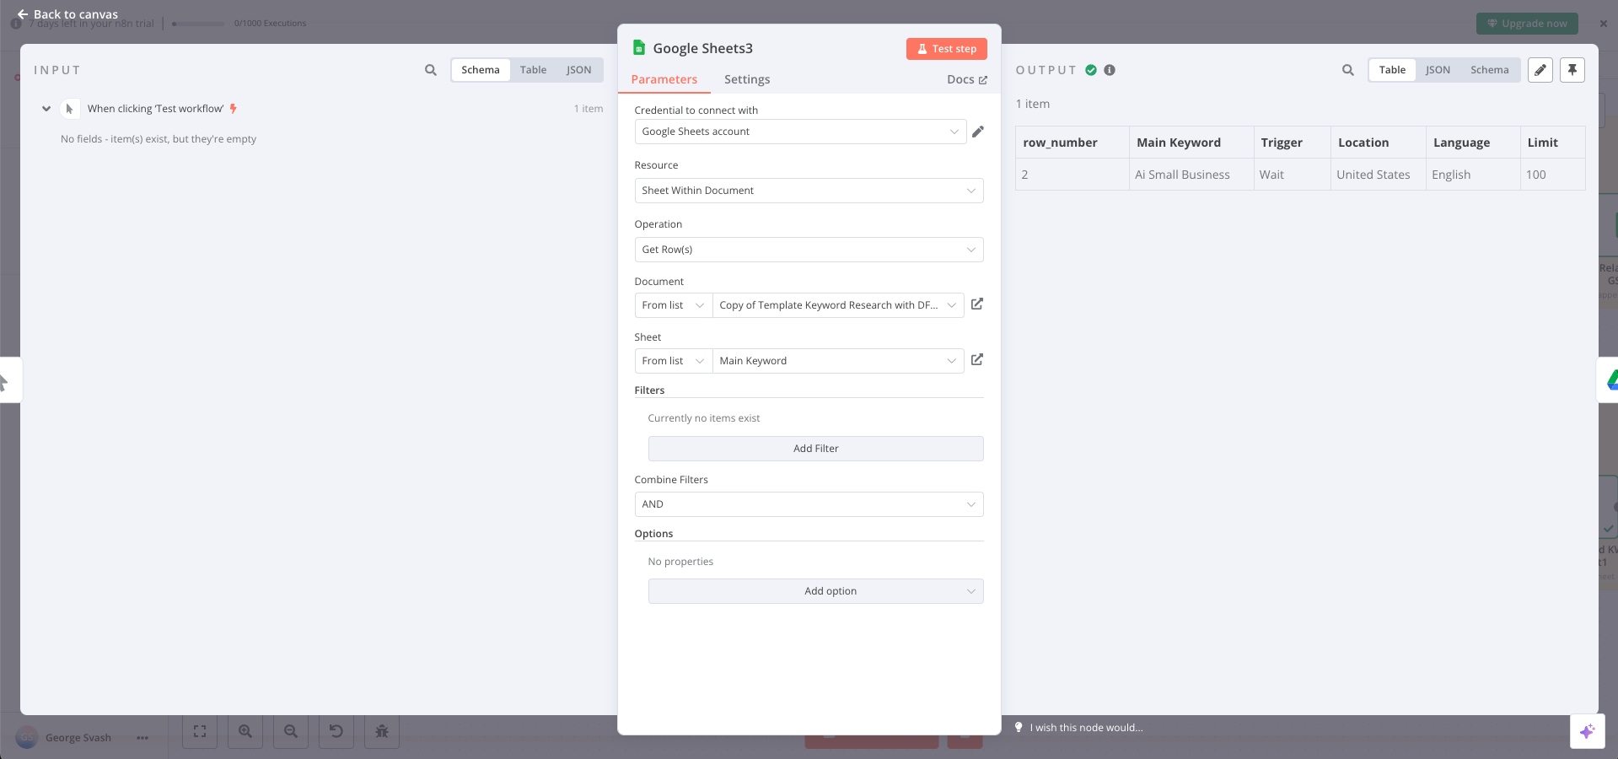
Task: Click 'I wish this node would...' feedback
Action: (1078, 728)
